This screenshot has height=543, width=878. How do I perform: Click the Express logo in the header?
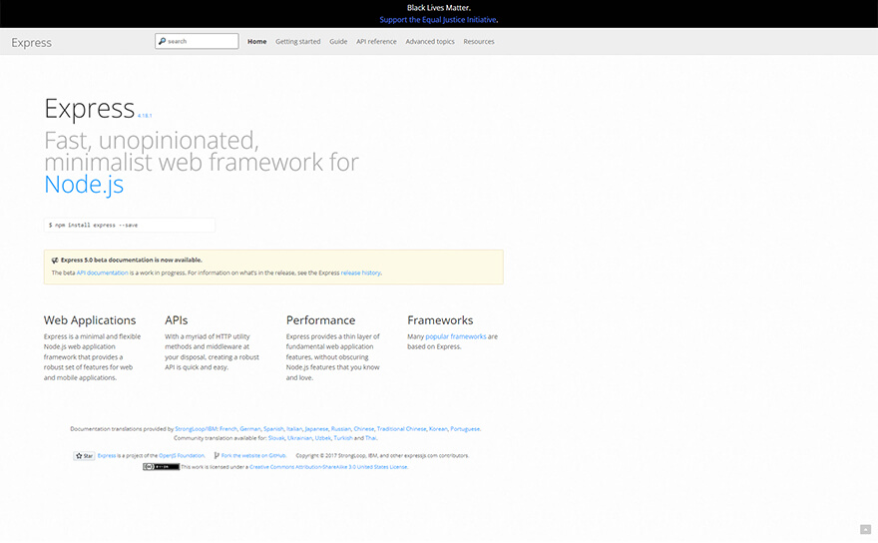[x=32, y=42]
